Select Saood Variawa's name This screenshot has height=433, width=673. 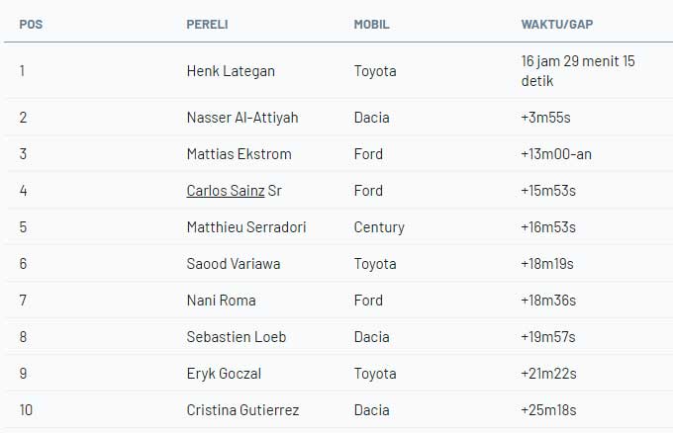pos(236,264)
